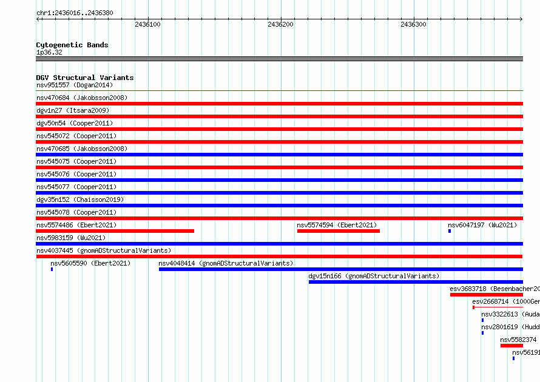Click the 1p36.32 band label
This screenshot has width=540, height=382.
[49, 52]
